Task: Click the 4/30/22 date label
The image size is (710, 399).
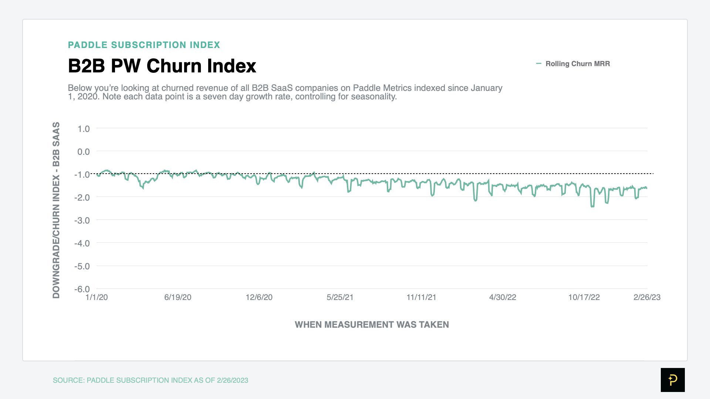Action: pyautogui.click(x=503, y=297)
